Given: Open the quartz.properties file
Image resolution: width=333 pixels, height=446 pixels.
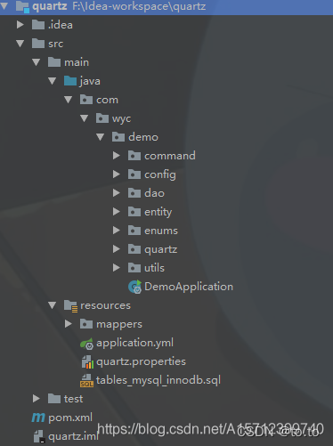Looking at the screenshot, I should coord(141,362).
